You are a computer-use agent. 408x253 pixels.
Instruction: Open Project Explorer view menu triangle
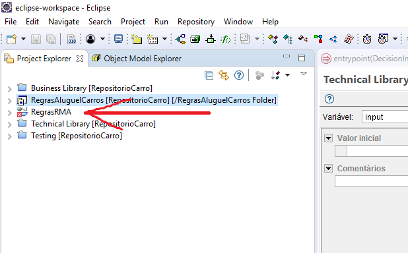click(x=304, y=74)
